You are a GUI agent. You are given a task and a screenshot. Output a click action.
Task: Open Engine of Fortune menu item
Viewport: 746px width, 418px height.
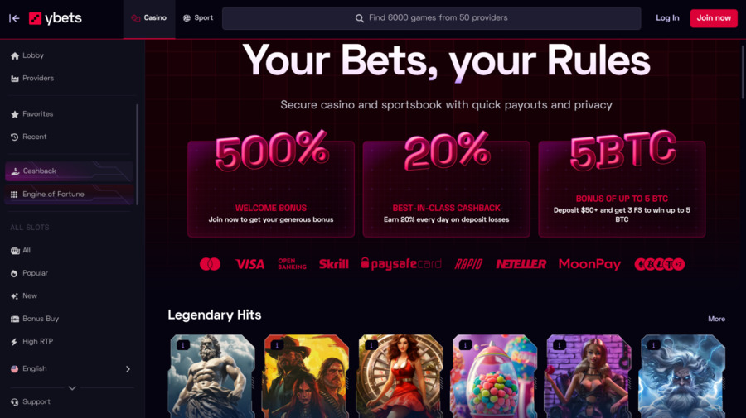70,195
